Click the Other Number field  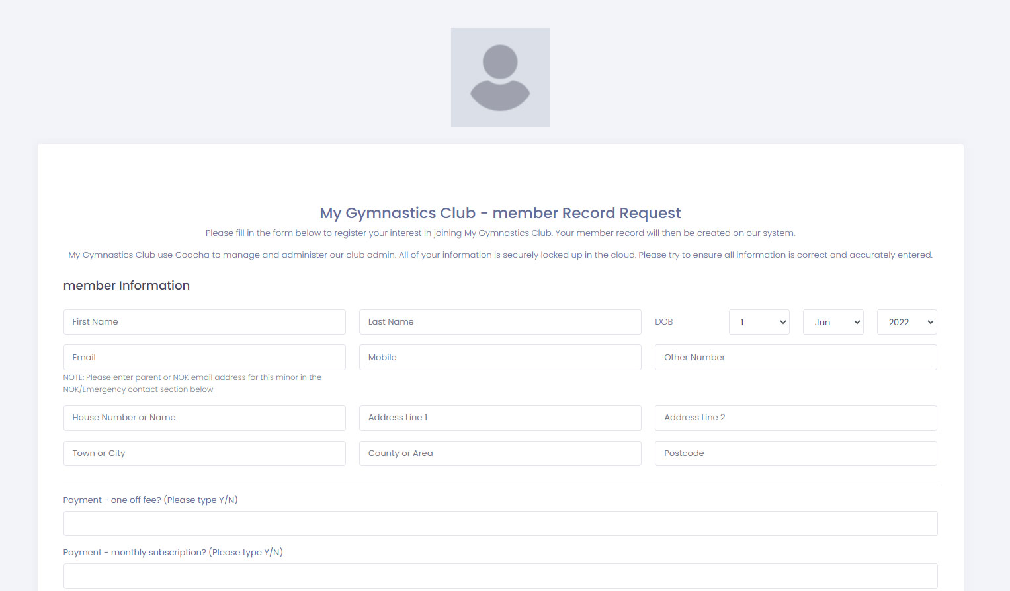coord(796,357)
